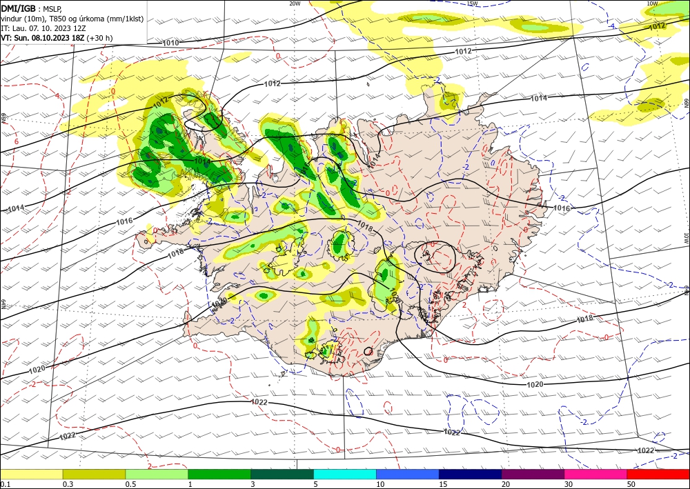
Task: Click the red above-50 legend swatch
Action: [658, 474]
